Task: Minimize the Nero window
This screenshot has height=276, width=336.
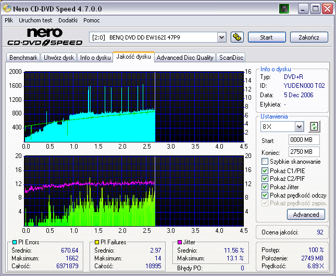Action: pos(303,9)
